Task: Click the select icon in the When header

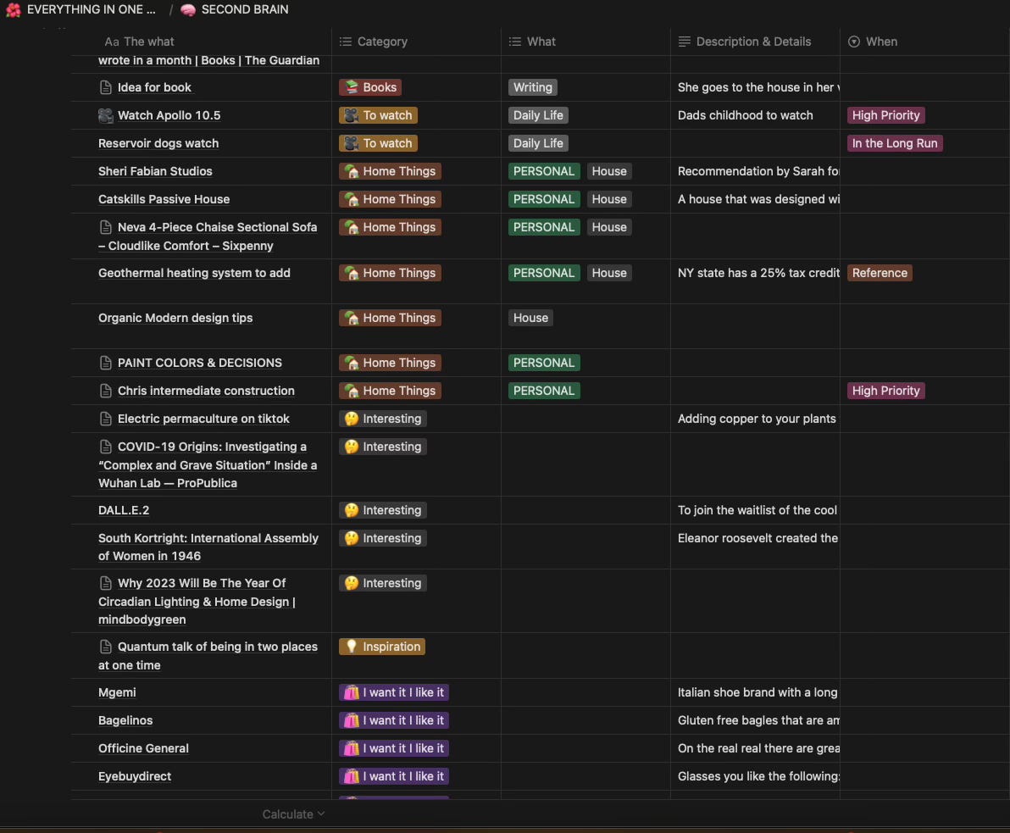Action: pyautogui.click(x=854, y=42)
